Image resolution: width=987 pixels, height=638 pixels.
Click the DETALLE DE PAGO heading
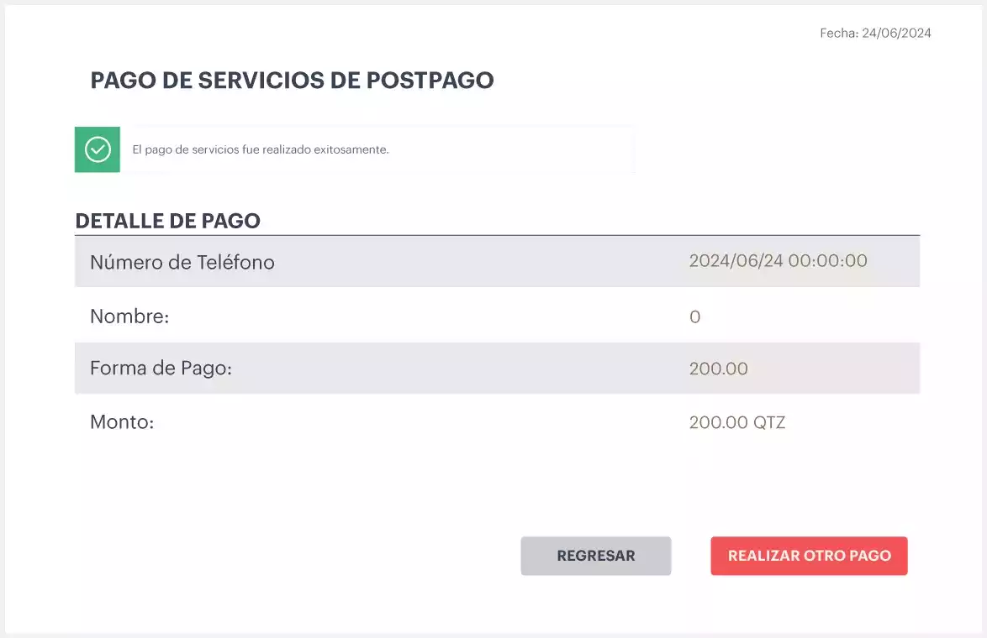click(167, 221)
